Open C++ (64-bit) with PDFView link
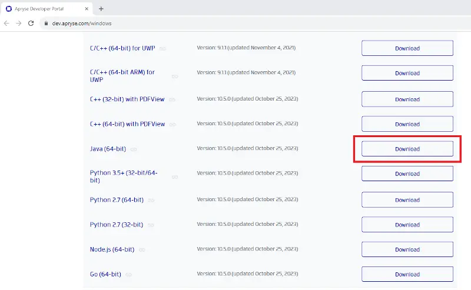471x290 pixels. point(127,124)
